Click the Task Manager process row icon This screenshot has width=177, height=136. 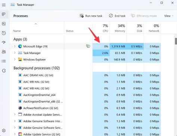click(x=20, y=53)
